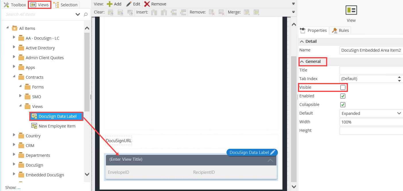Click the Search All Items field
The width and height of the screenshot is (403, 191).
tap(39, 14)
